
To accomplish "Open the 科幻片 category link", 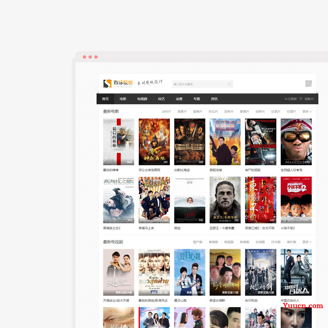I will pos(213,112).
